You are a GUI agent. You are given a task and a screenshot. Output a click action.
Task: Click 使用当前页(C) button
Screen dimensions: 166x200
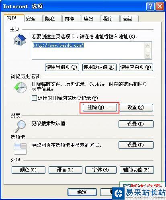click(62, 67)
